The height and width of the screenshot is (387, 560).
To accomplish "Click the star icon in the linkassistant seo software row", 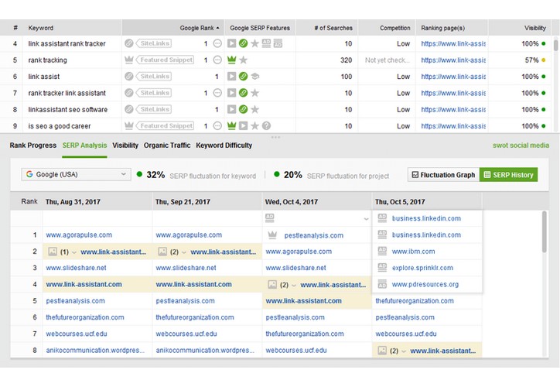I will point(254,109).
